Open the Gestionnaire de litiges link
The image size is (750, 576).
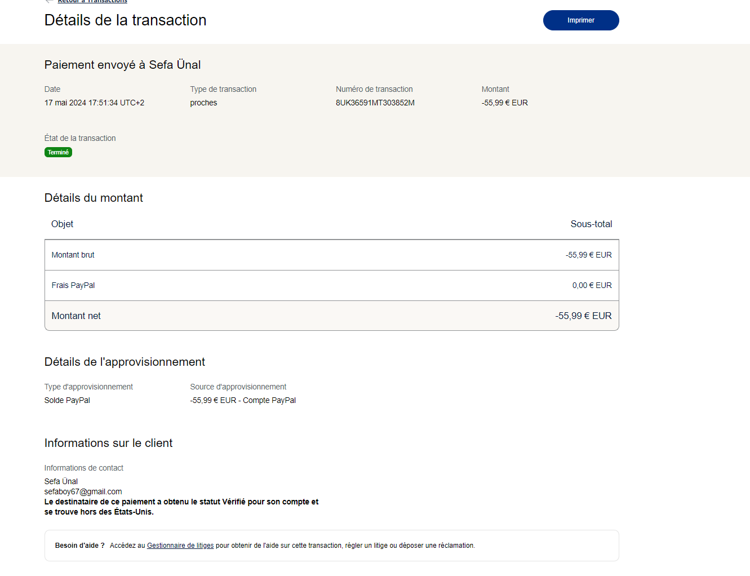coord(180,546)
